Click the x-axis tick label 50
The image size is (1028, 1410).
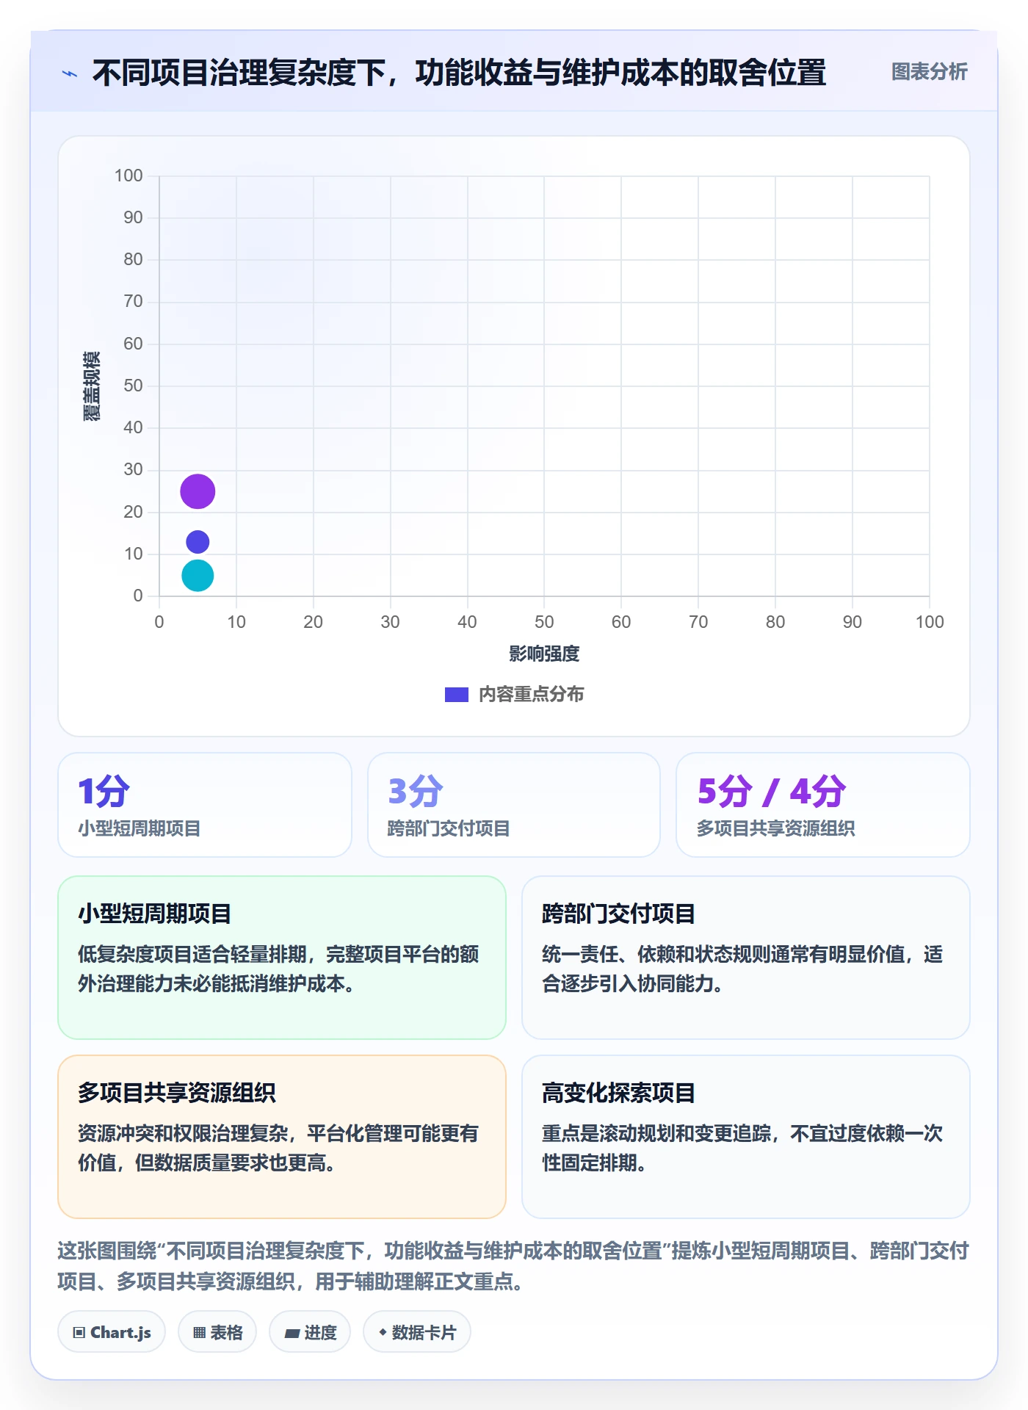pyautogui.click(x=544, y=622)
